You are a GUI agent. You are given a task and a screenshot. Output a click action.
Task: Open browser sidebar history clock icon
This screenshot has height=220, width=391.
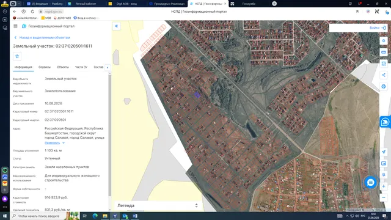(x=5, y=12)
